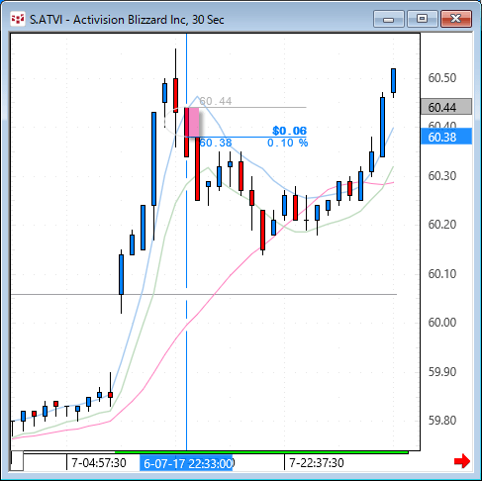Screen dimensions: 482x481
Task: Click the window title S.ATVI Activision Blizzard
Action: click(127, 20)
